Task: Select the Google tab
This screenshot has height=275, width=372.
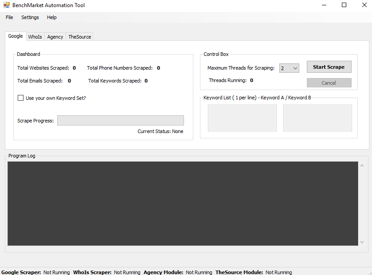Action: tap(16, 36)
